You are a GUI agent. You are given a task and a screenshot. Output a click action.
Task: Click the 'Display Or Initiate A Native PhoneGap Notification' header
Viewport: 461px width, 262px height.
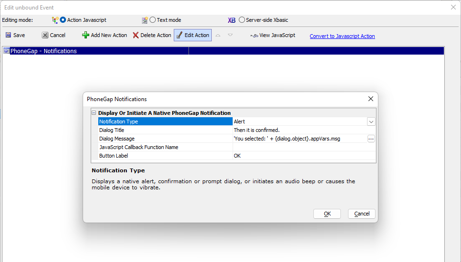click(x=164, y=113)
